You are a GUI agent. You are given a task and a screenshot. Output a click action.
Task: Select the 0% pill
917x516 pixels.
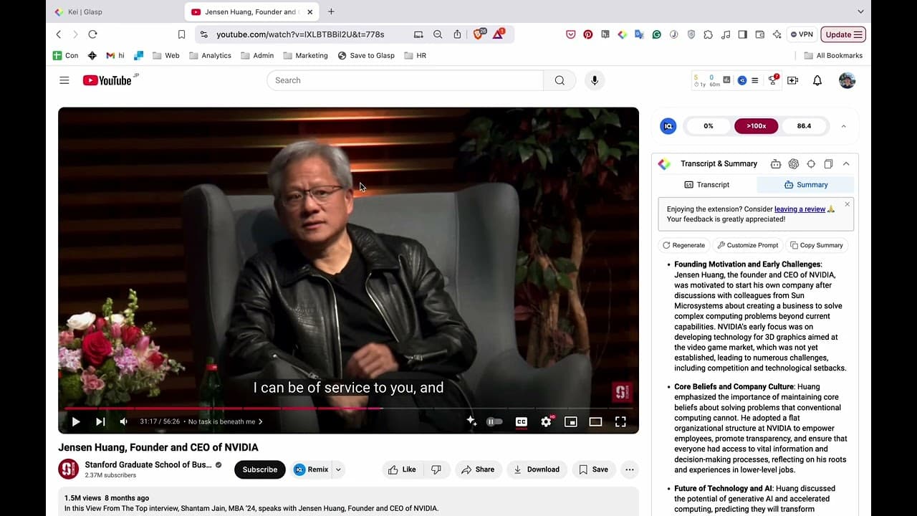709,126
